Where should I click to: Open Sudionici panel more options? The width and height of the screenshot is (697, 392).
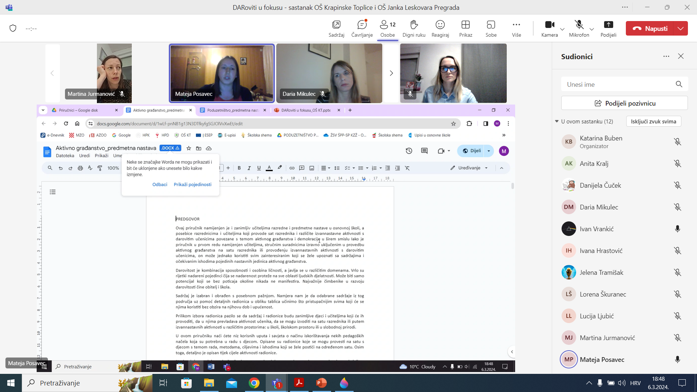pyautogui.click(x=666, y=56)
